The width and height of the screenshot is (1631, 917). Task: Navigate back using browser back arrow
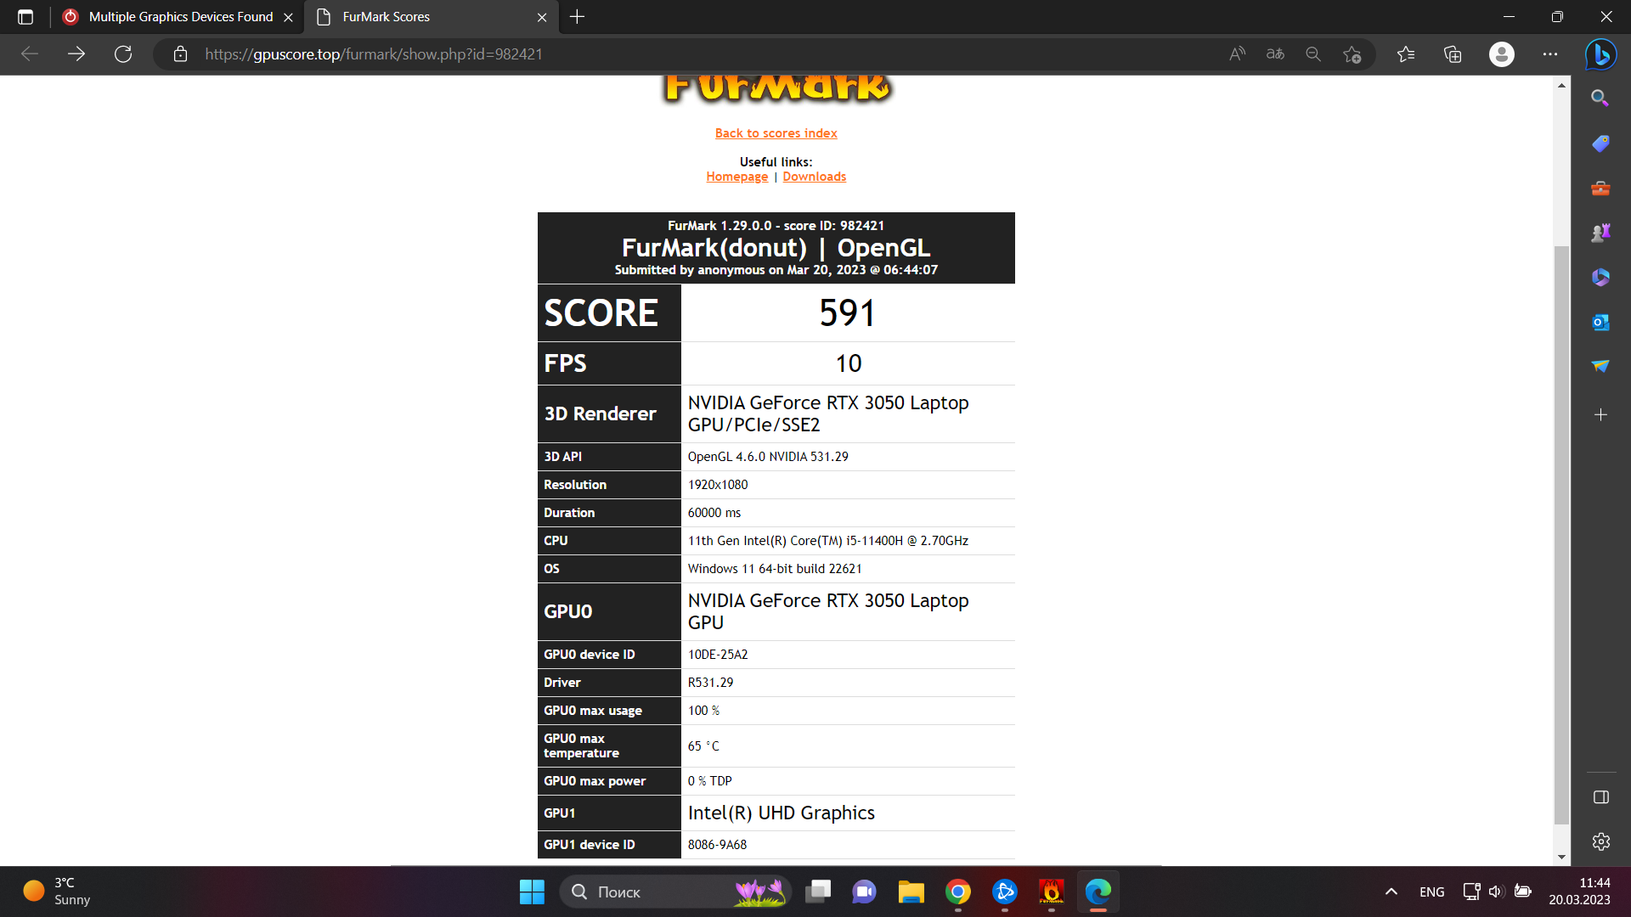pyautogui.click(x=31, y=53)
